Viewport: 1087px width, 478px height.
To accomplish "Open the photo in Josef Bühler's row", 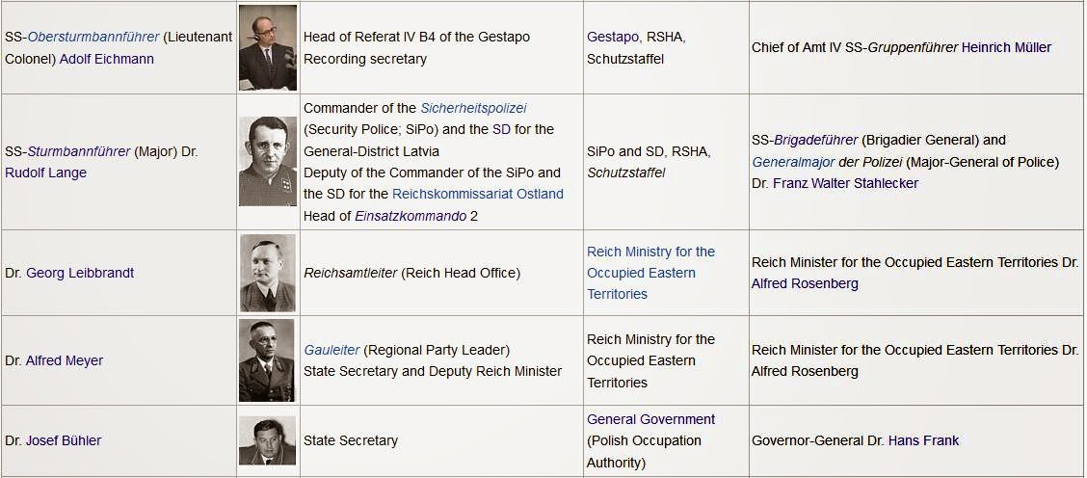I will 268,440.
